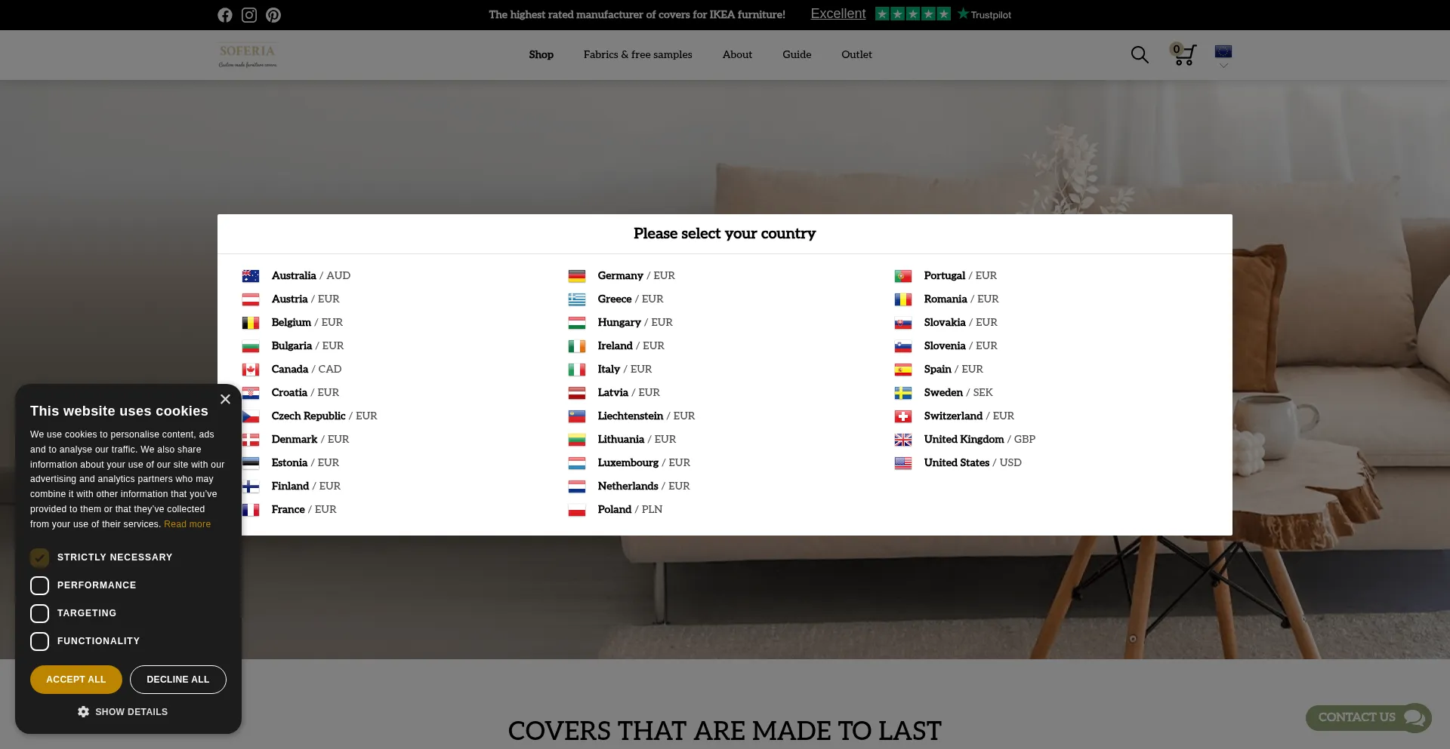This screenshot has width=1450, height=749.
Task: Click the search magnifier icon
Action: click(1140, 54)
